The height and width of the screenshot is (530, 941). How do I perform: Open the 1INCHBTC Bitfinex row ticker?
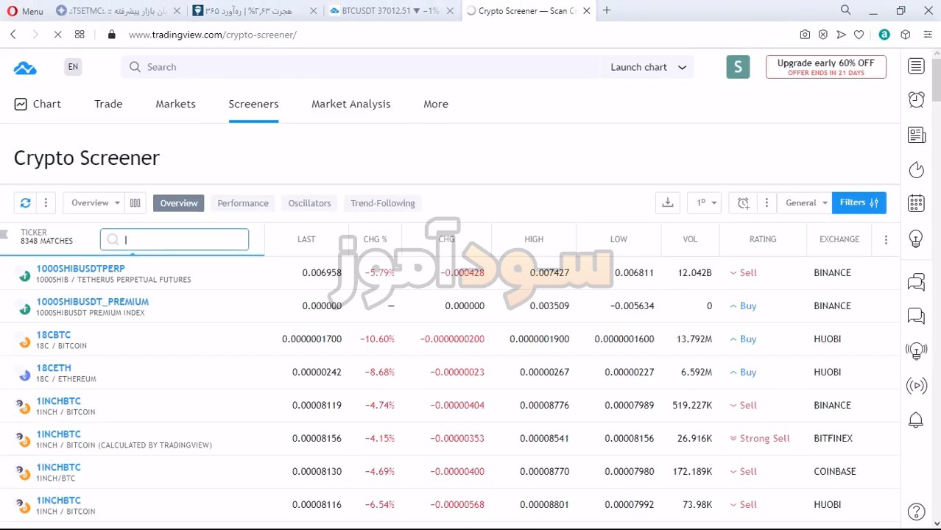point(58,434)
